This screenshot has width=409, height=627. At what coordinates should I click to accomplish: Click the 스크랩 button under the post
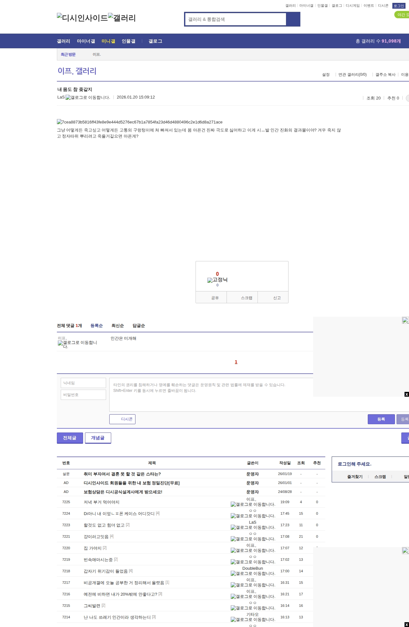coord(246,298)
